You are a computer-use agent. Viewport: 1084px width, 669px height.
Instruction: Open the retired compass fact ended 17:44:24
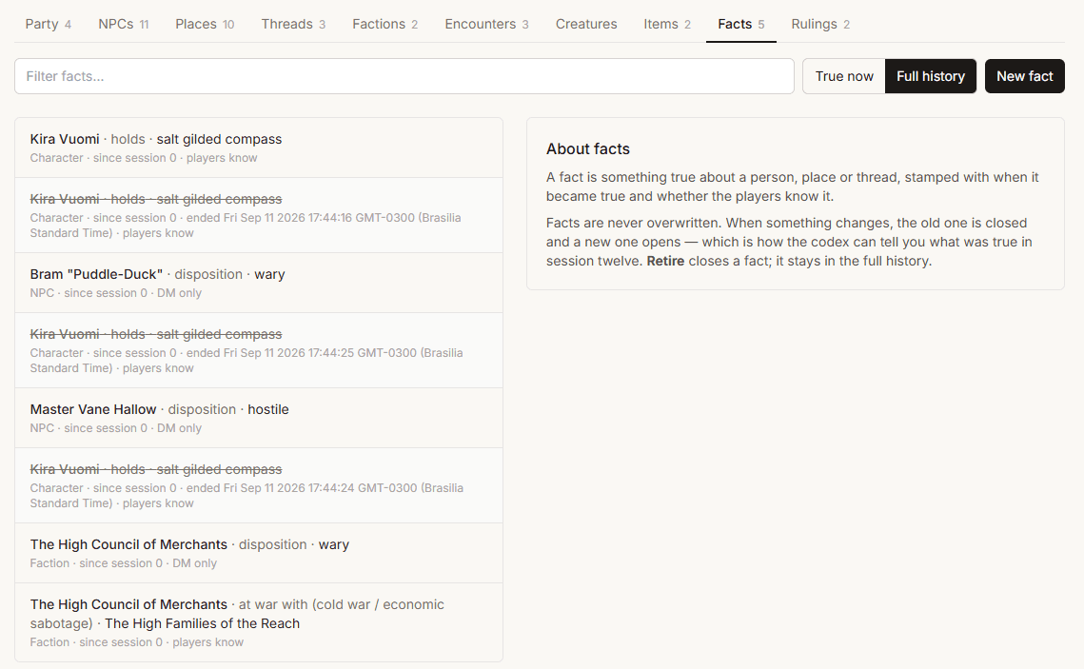(259, 485)
